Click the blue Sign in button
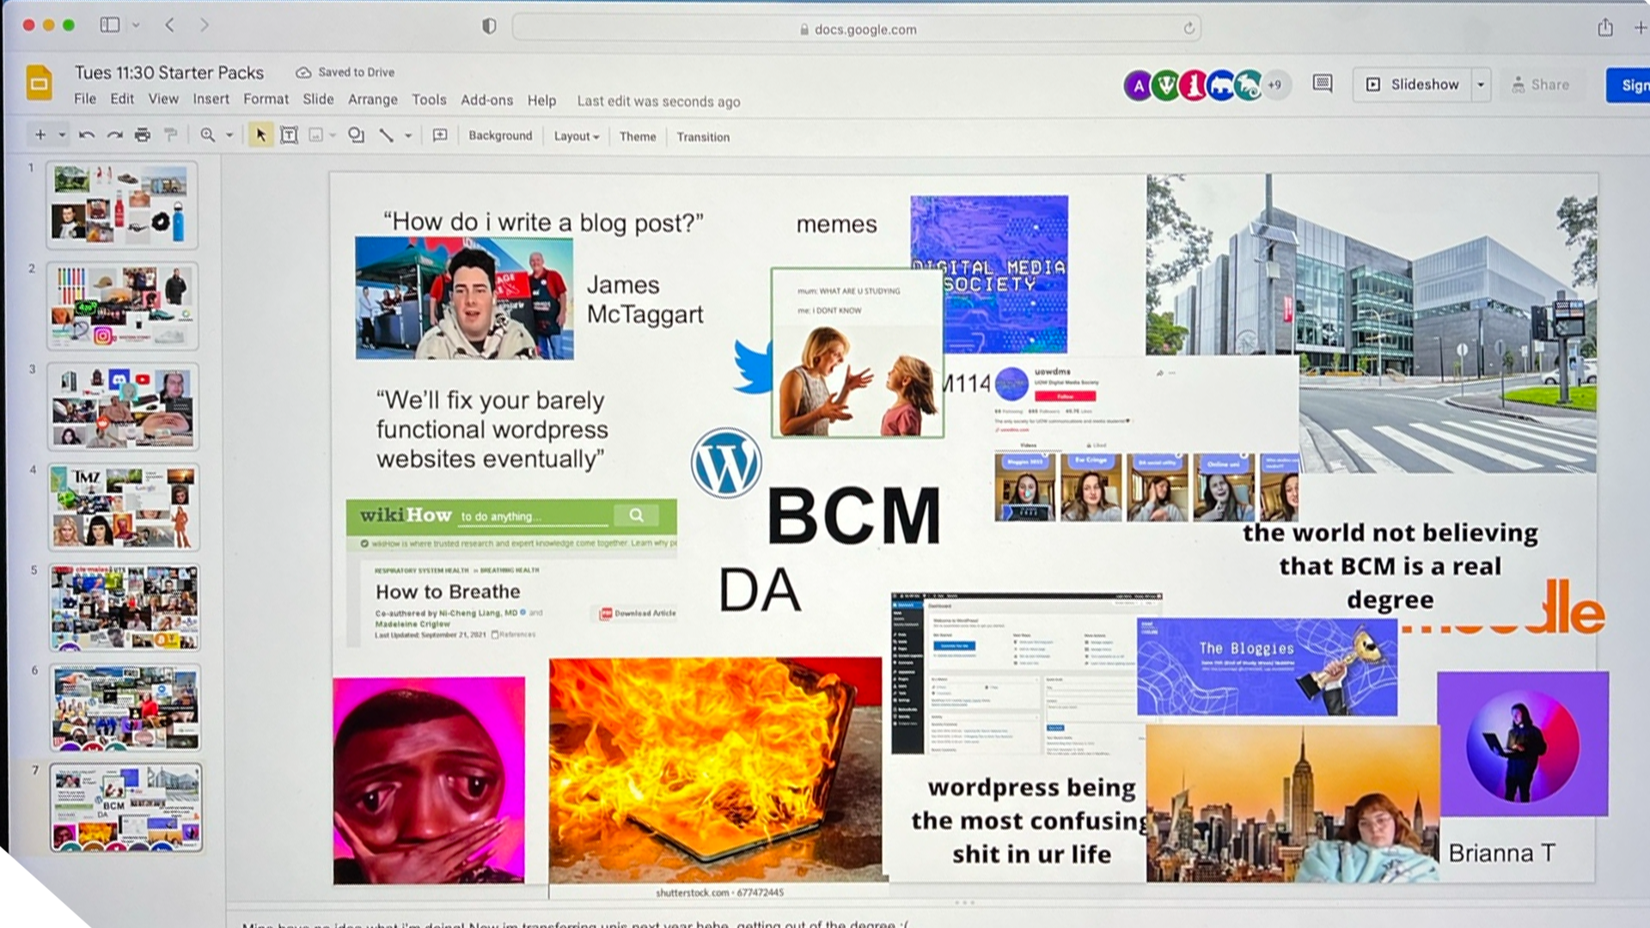 click(x=1629, y=85)
